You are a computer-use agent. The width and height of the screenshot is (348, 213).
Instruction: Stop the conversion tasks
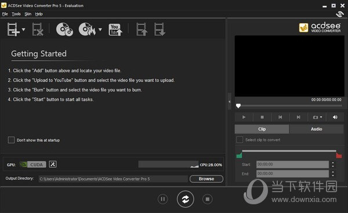tap(208, 199)
